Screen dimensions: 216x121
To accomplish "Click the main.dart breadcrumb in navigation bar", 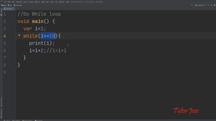I will (18, 5).
